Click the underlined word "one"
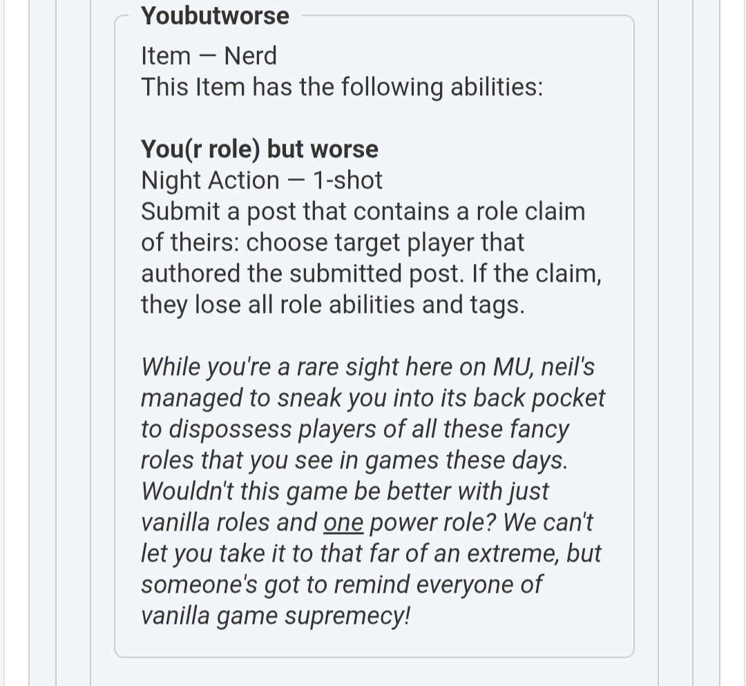The height and width of the screenshot is (686, 746). pos(343,522)
